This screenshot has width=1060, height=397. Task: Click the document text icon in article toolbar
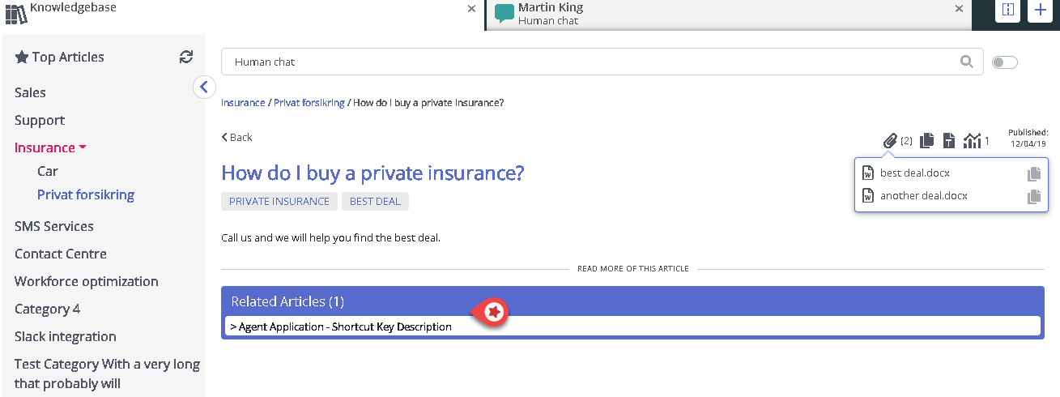click(948, 141)
